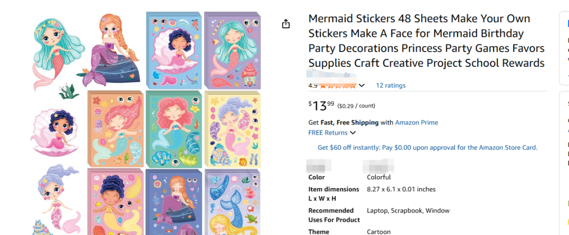Viewport: 569px width, 235px height.
Task: Click the yellow sticker sheet with the lavender-haired mermaid
Action: [x=232, y=129]
